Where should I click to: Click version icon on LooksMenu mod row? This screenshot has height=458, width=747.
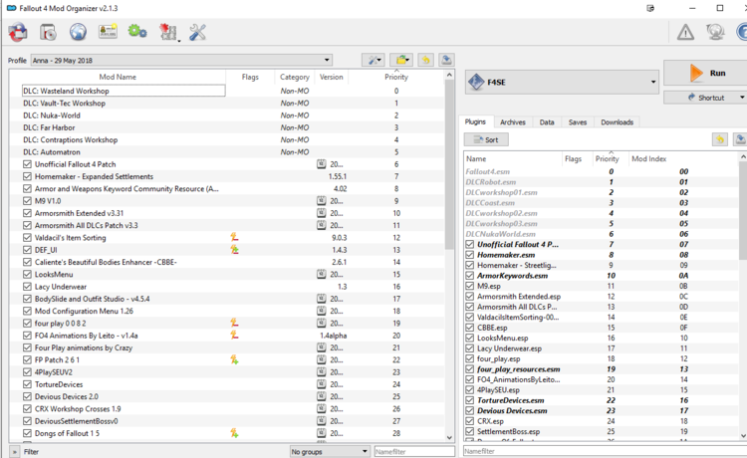click(322, 274)
